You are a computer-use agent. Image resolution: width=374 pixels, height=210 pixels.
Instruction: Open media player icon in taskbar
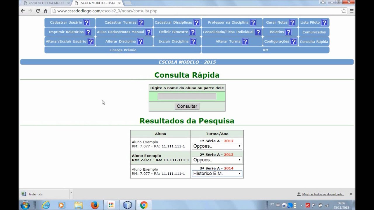62,205
